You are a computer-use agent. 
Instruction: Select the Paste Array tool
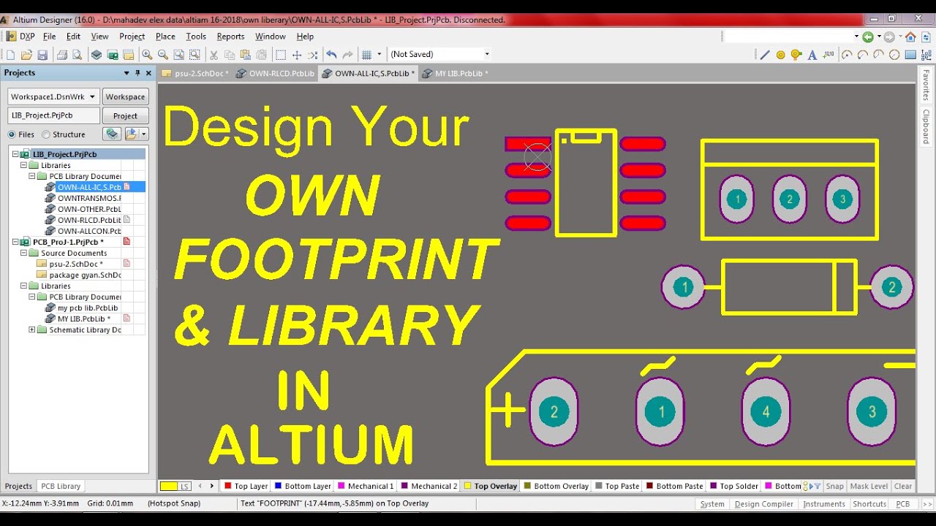[927, 55]
